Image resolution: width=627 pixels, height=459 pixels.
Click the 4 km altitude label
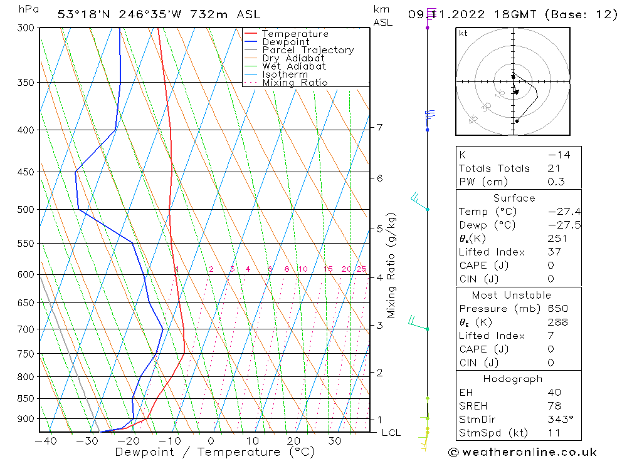tap(379, 277)
